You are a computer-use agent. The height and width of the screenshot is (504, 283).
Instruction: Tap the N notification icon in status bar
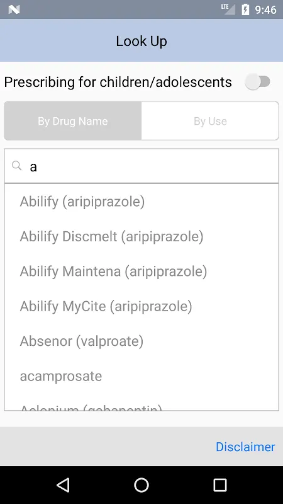click(14, 9)
